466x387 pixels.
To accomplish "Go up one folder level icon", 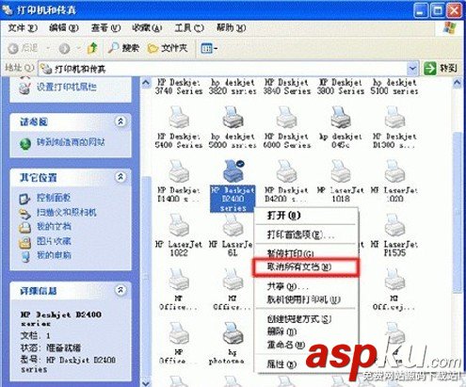I will pyautogui.click(x=92, y=48).
